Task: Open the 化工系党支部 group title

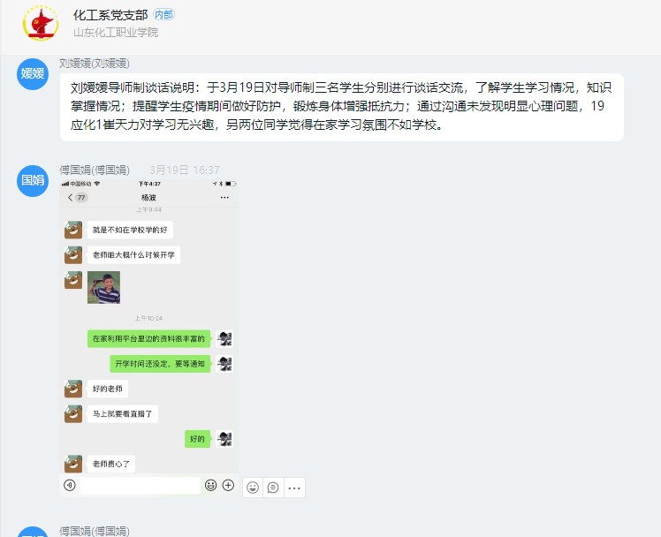Action: [x=110, y=15]
